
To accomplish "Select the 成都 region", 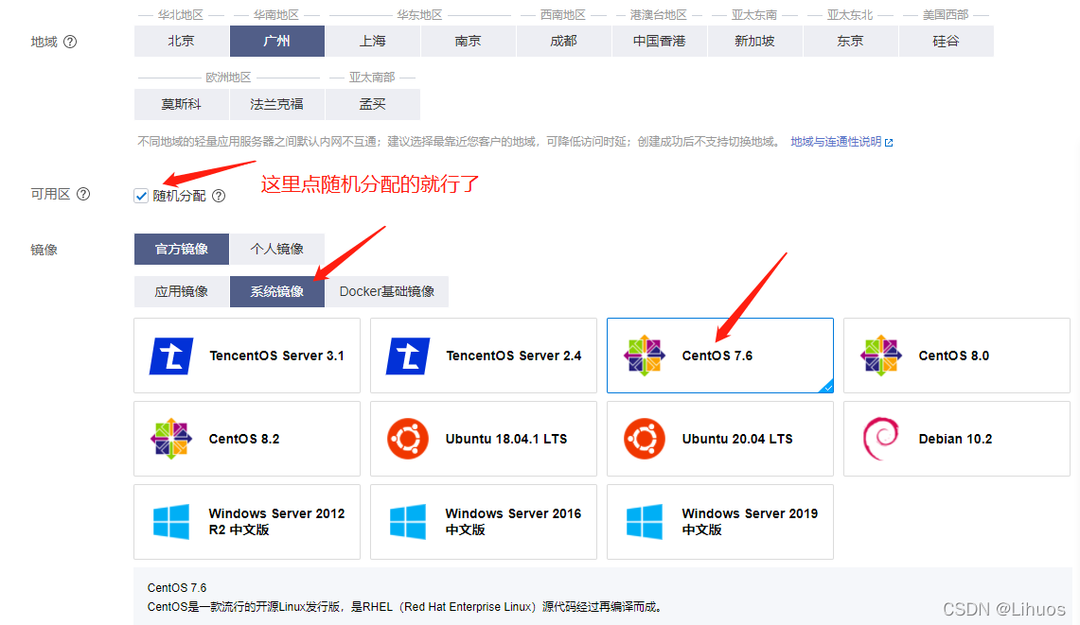I will point(563,42).
